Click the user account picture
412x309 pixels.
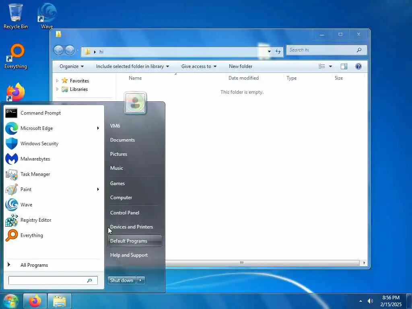(x=135, y=103)
